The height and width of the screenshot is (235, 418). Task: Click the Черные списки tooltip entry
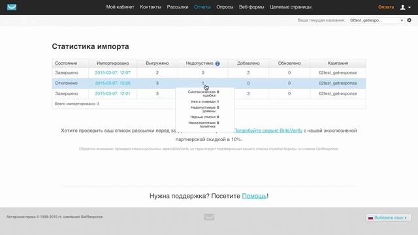click(x=204, y=117)
